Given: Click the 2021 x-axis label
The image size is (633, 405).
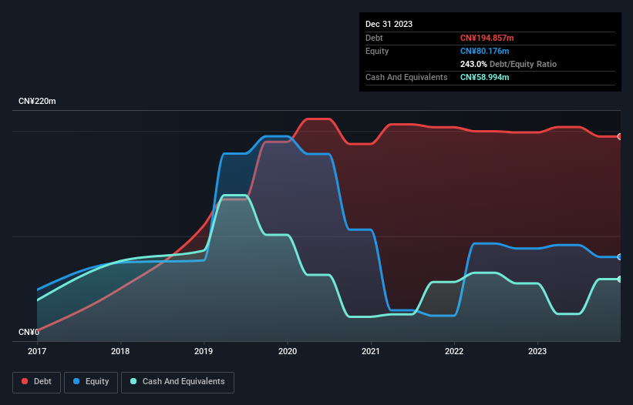Looking at the screenshot, I should click(x=371, y=351).
